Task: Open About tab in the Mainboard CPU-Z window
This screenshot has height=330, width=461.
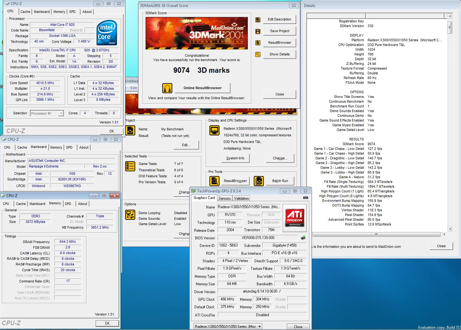Action: click(x=84, y=147)
